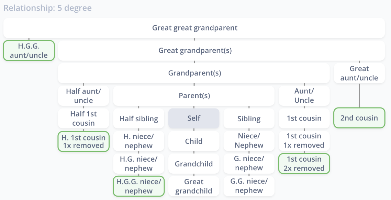
Task: Click the H. 1st cousin 1x removed node
Action: click(83, 141)
